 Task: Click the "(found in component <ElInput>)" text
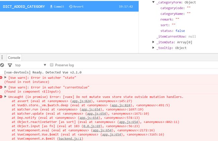click(33, 92)
